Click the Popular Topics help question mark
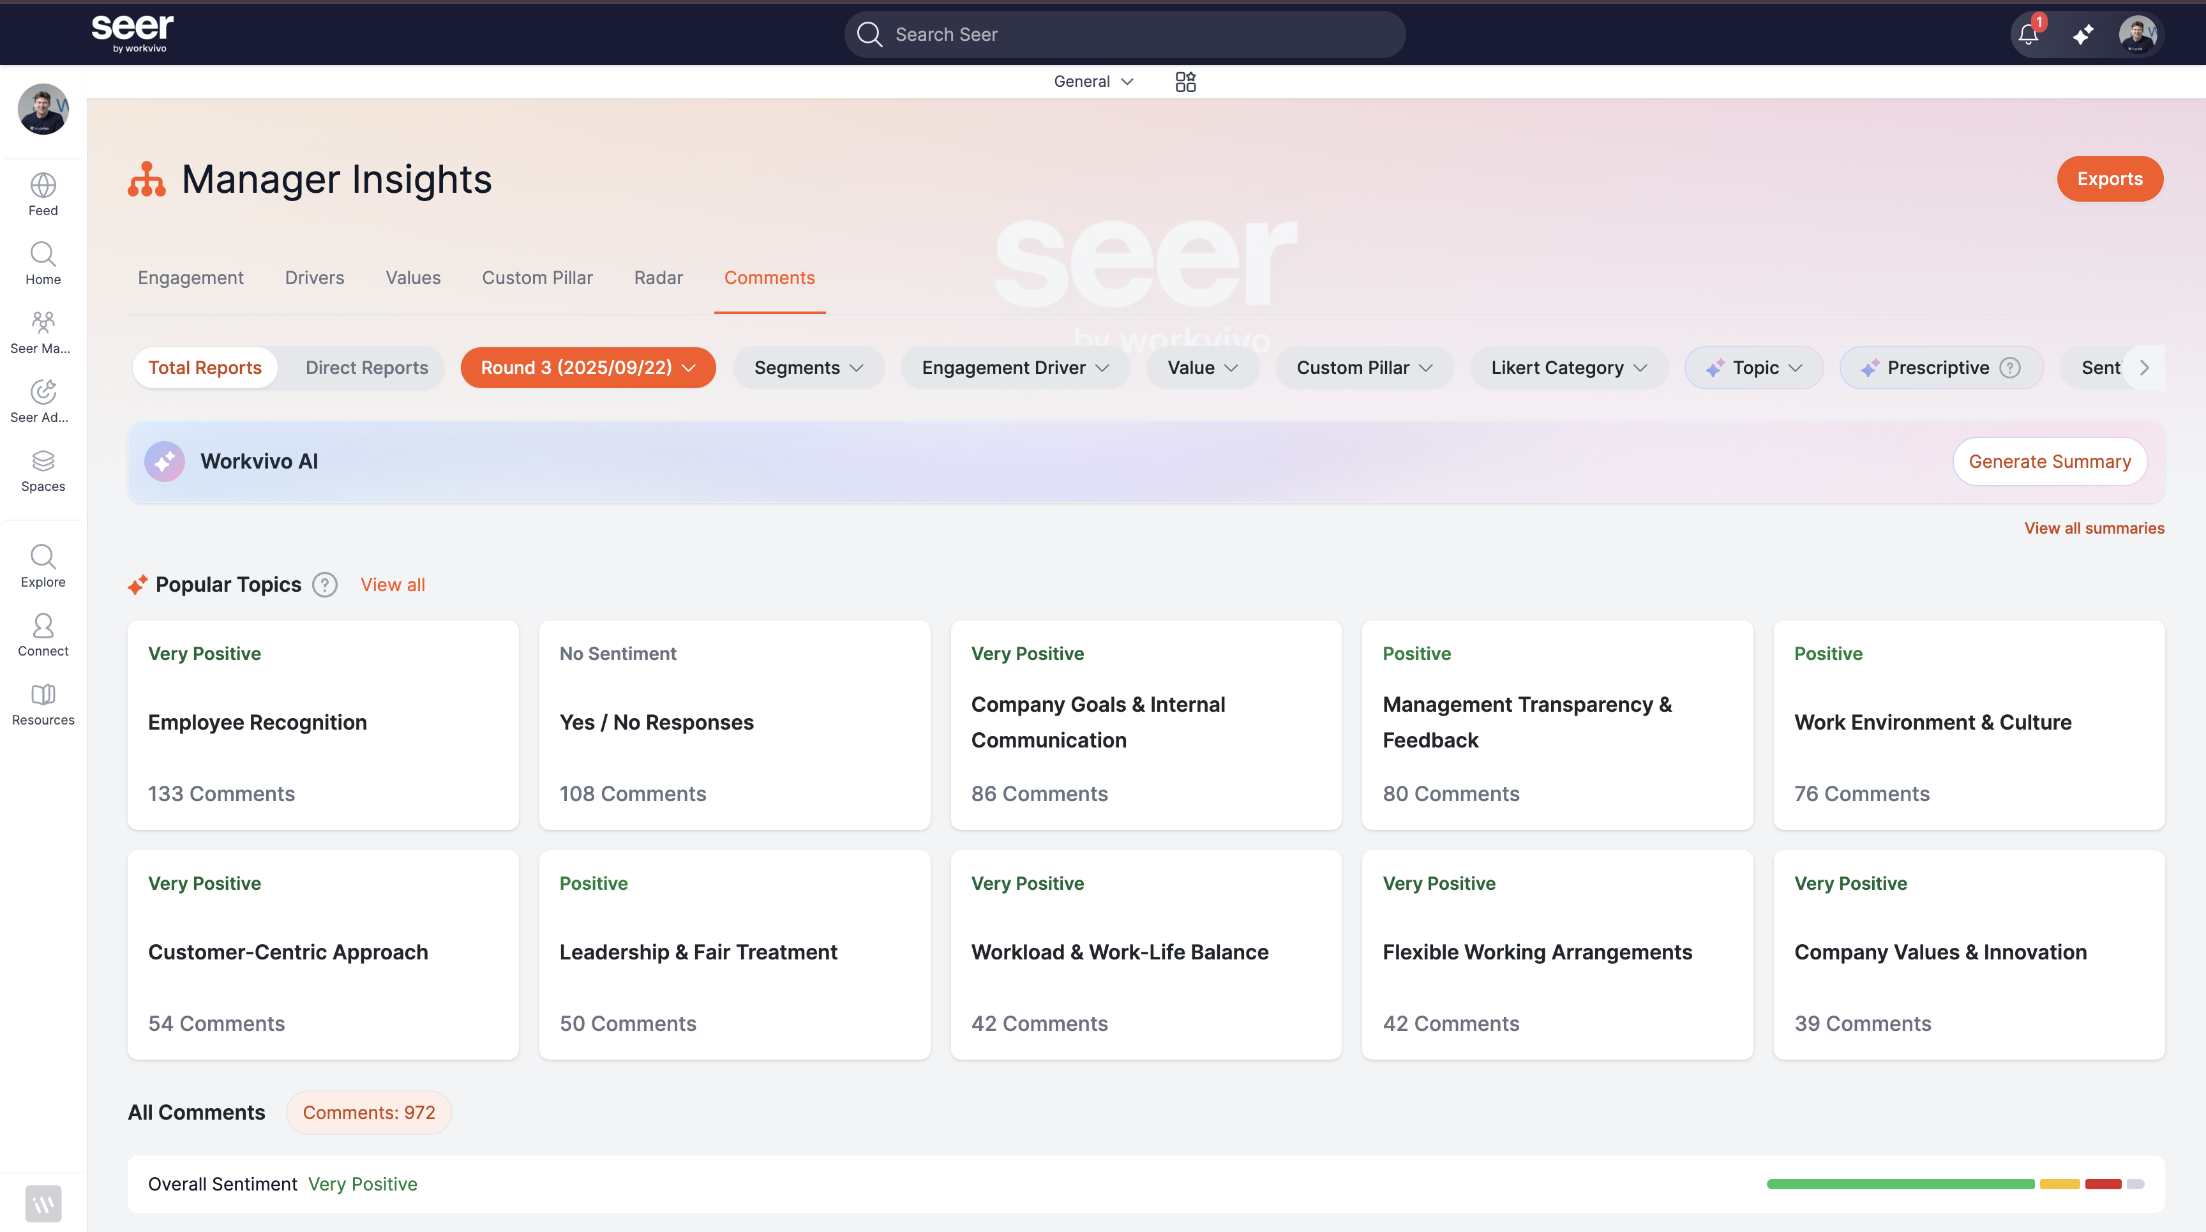Viewport: 2206px width, 1232px height. coord(324,585)
